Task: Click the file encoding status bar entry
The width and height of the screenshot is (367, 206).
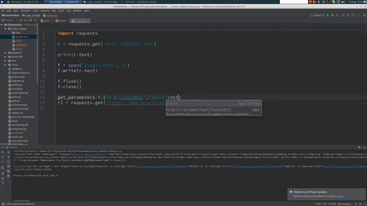Action: [x=333, y=204]
